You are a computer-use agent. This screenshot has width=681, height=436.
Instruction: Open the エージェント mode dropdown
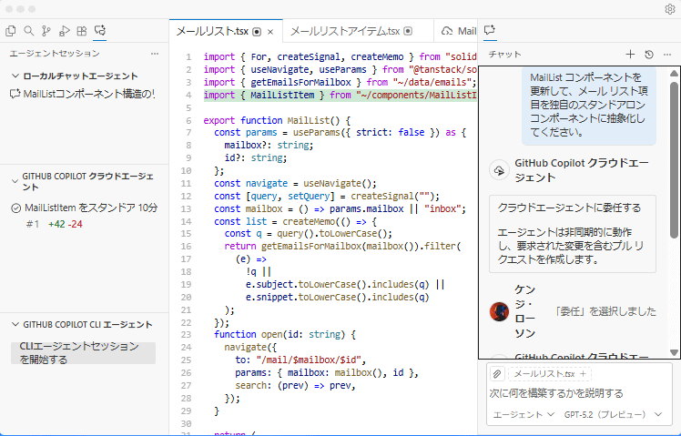coord(523,415)
